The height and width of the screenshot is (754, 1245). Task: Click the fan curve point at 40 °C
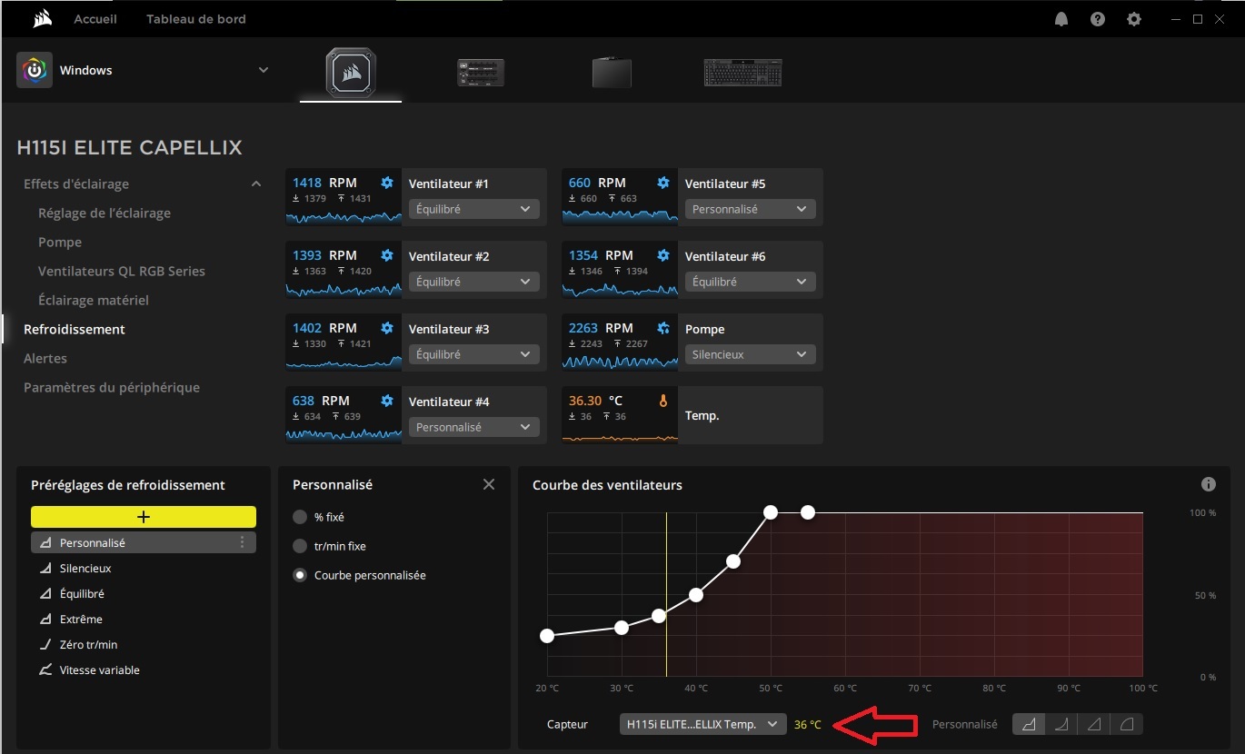coord(696,595)
